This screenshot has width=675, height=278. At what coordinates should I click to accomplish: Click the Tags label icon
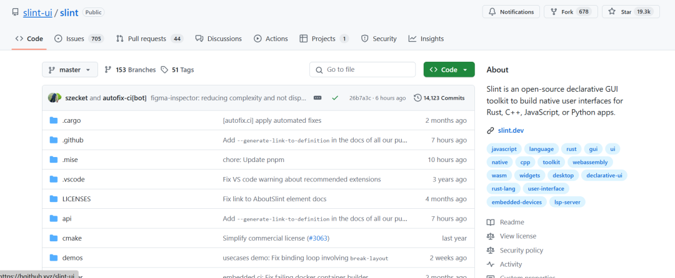click(164, 70)
